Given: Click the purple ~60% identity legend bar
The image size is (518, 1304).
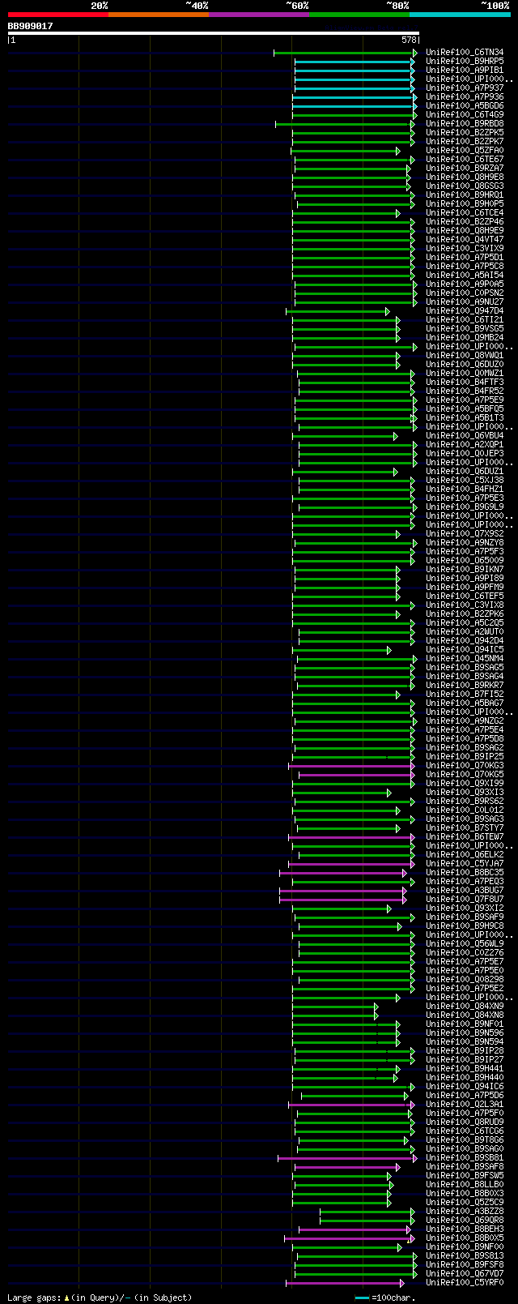Looking at the screenshot, I should tap(258, 14).
